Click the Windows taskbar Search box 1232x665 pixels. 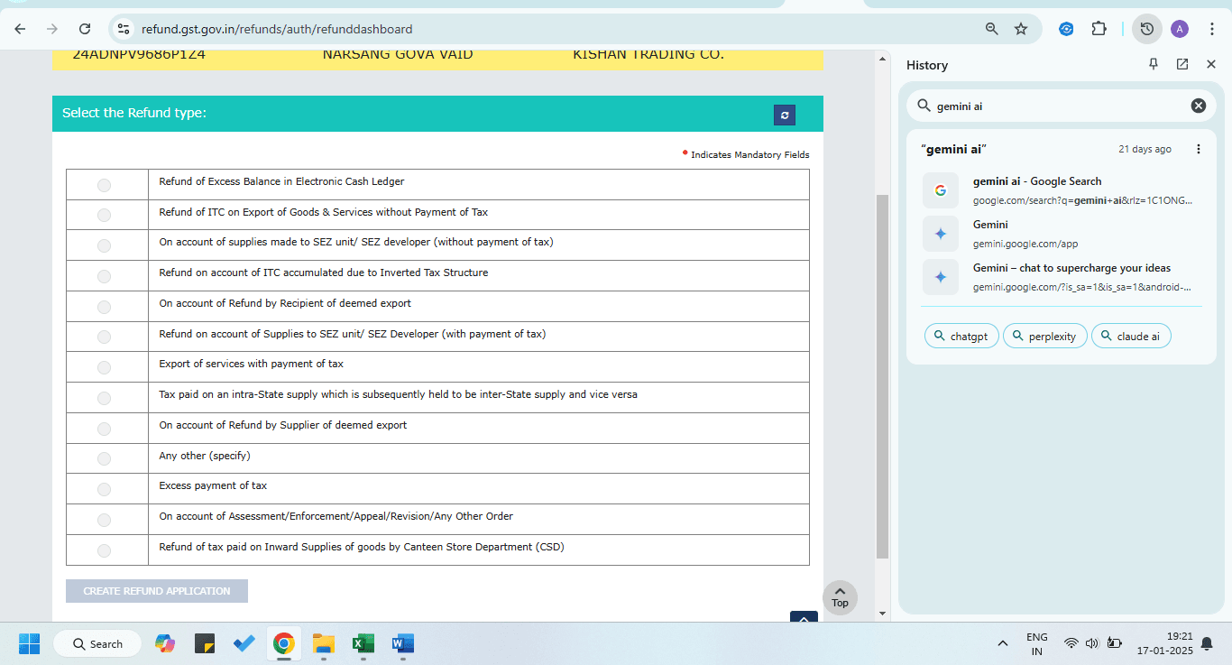click(97, 643)
